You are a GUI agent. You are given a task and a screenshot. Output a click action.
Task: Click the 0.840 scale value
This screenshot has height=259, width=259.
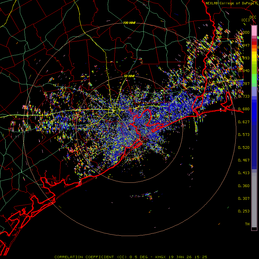pos(244,71)
